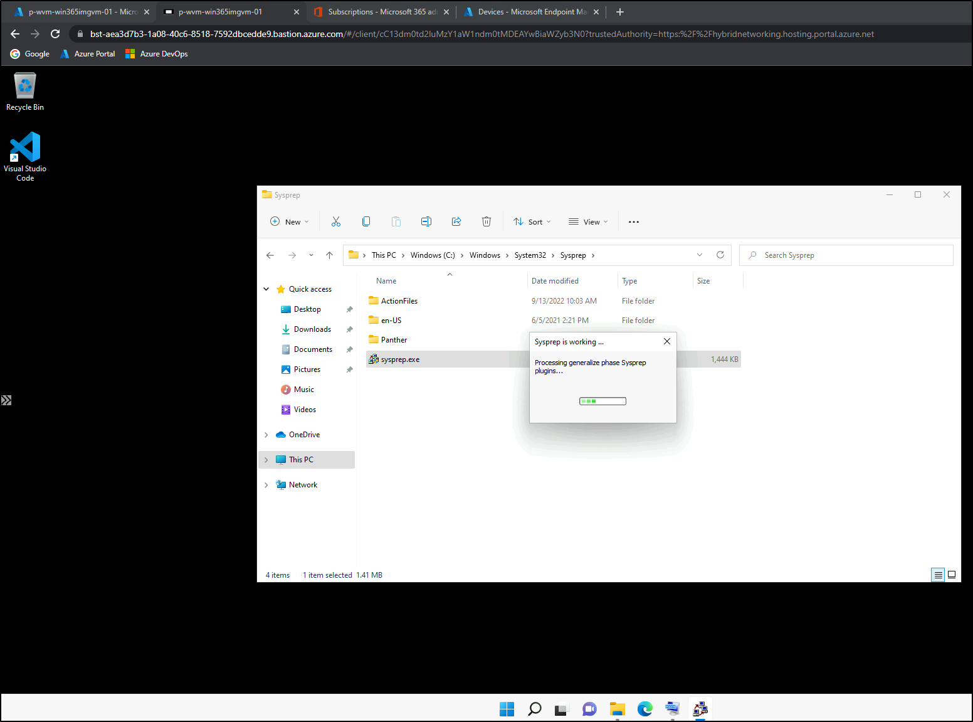
Task: Close the active p-wvm-win365imgvm-01 tab
Action: click(x=297, y=12)
